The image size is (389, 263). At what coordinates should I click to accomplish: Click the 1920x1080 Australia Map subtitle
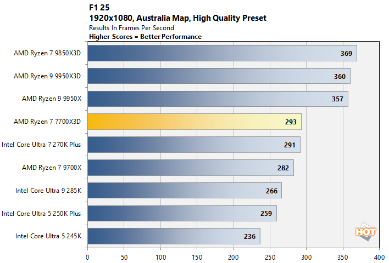coord(177,18)
